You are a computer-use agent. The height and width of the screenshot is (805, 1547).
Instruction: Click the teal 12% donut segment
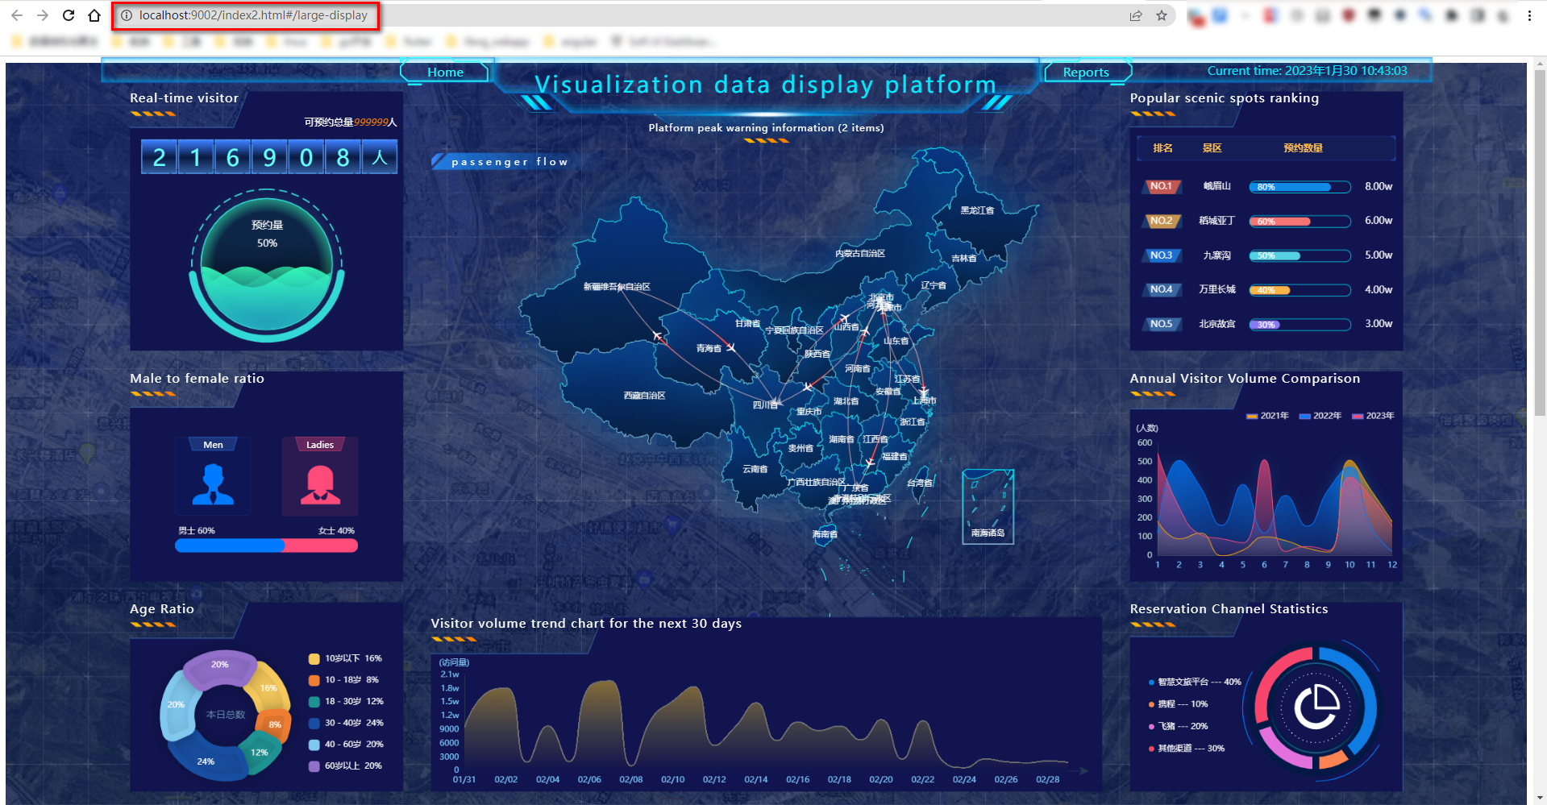click(260, 752)
